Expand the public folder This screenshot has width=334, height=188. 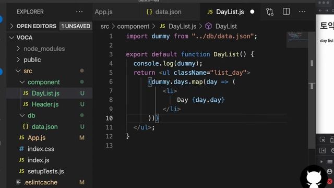click(x=18, y=60)
